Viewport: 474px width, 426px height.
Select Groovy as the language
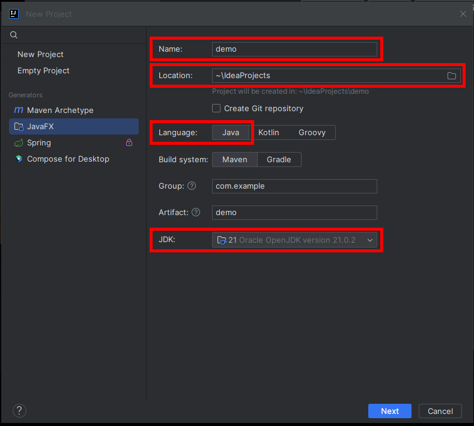click(312, 132)
